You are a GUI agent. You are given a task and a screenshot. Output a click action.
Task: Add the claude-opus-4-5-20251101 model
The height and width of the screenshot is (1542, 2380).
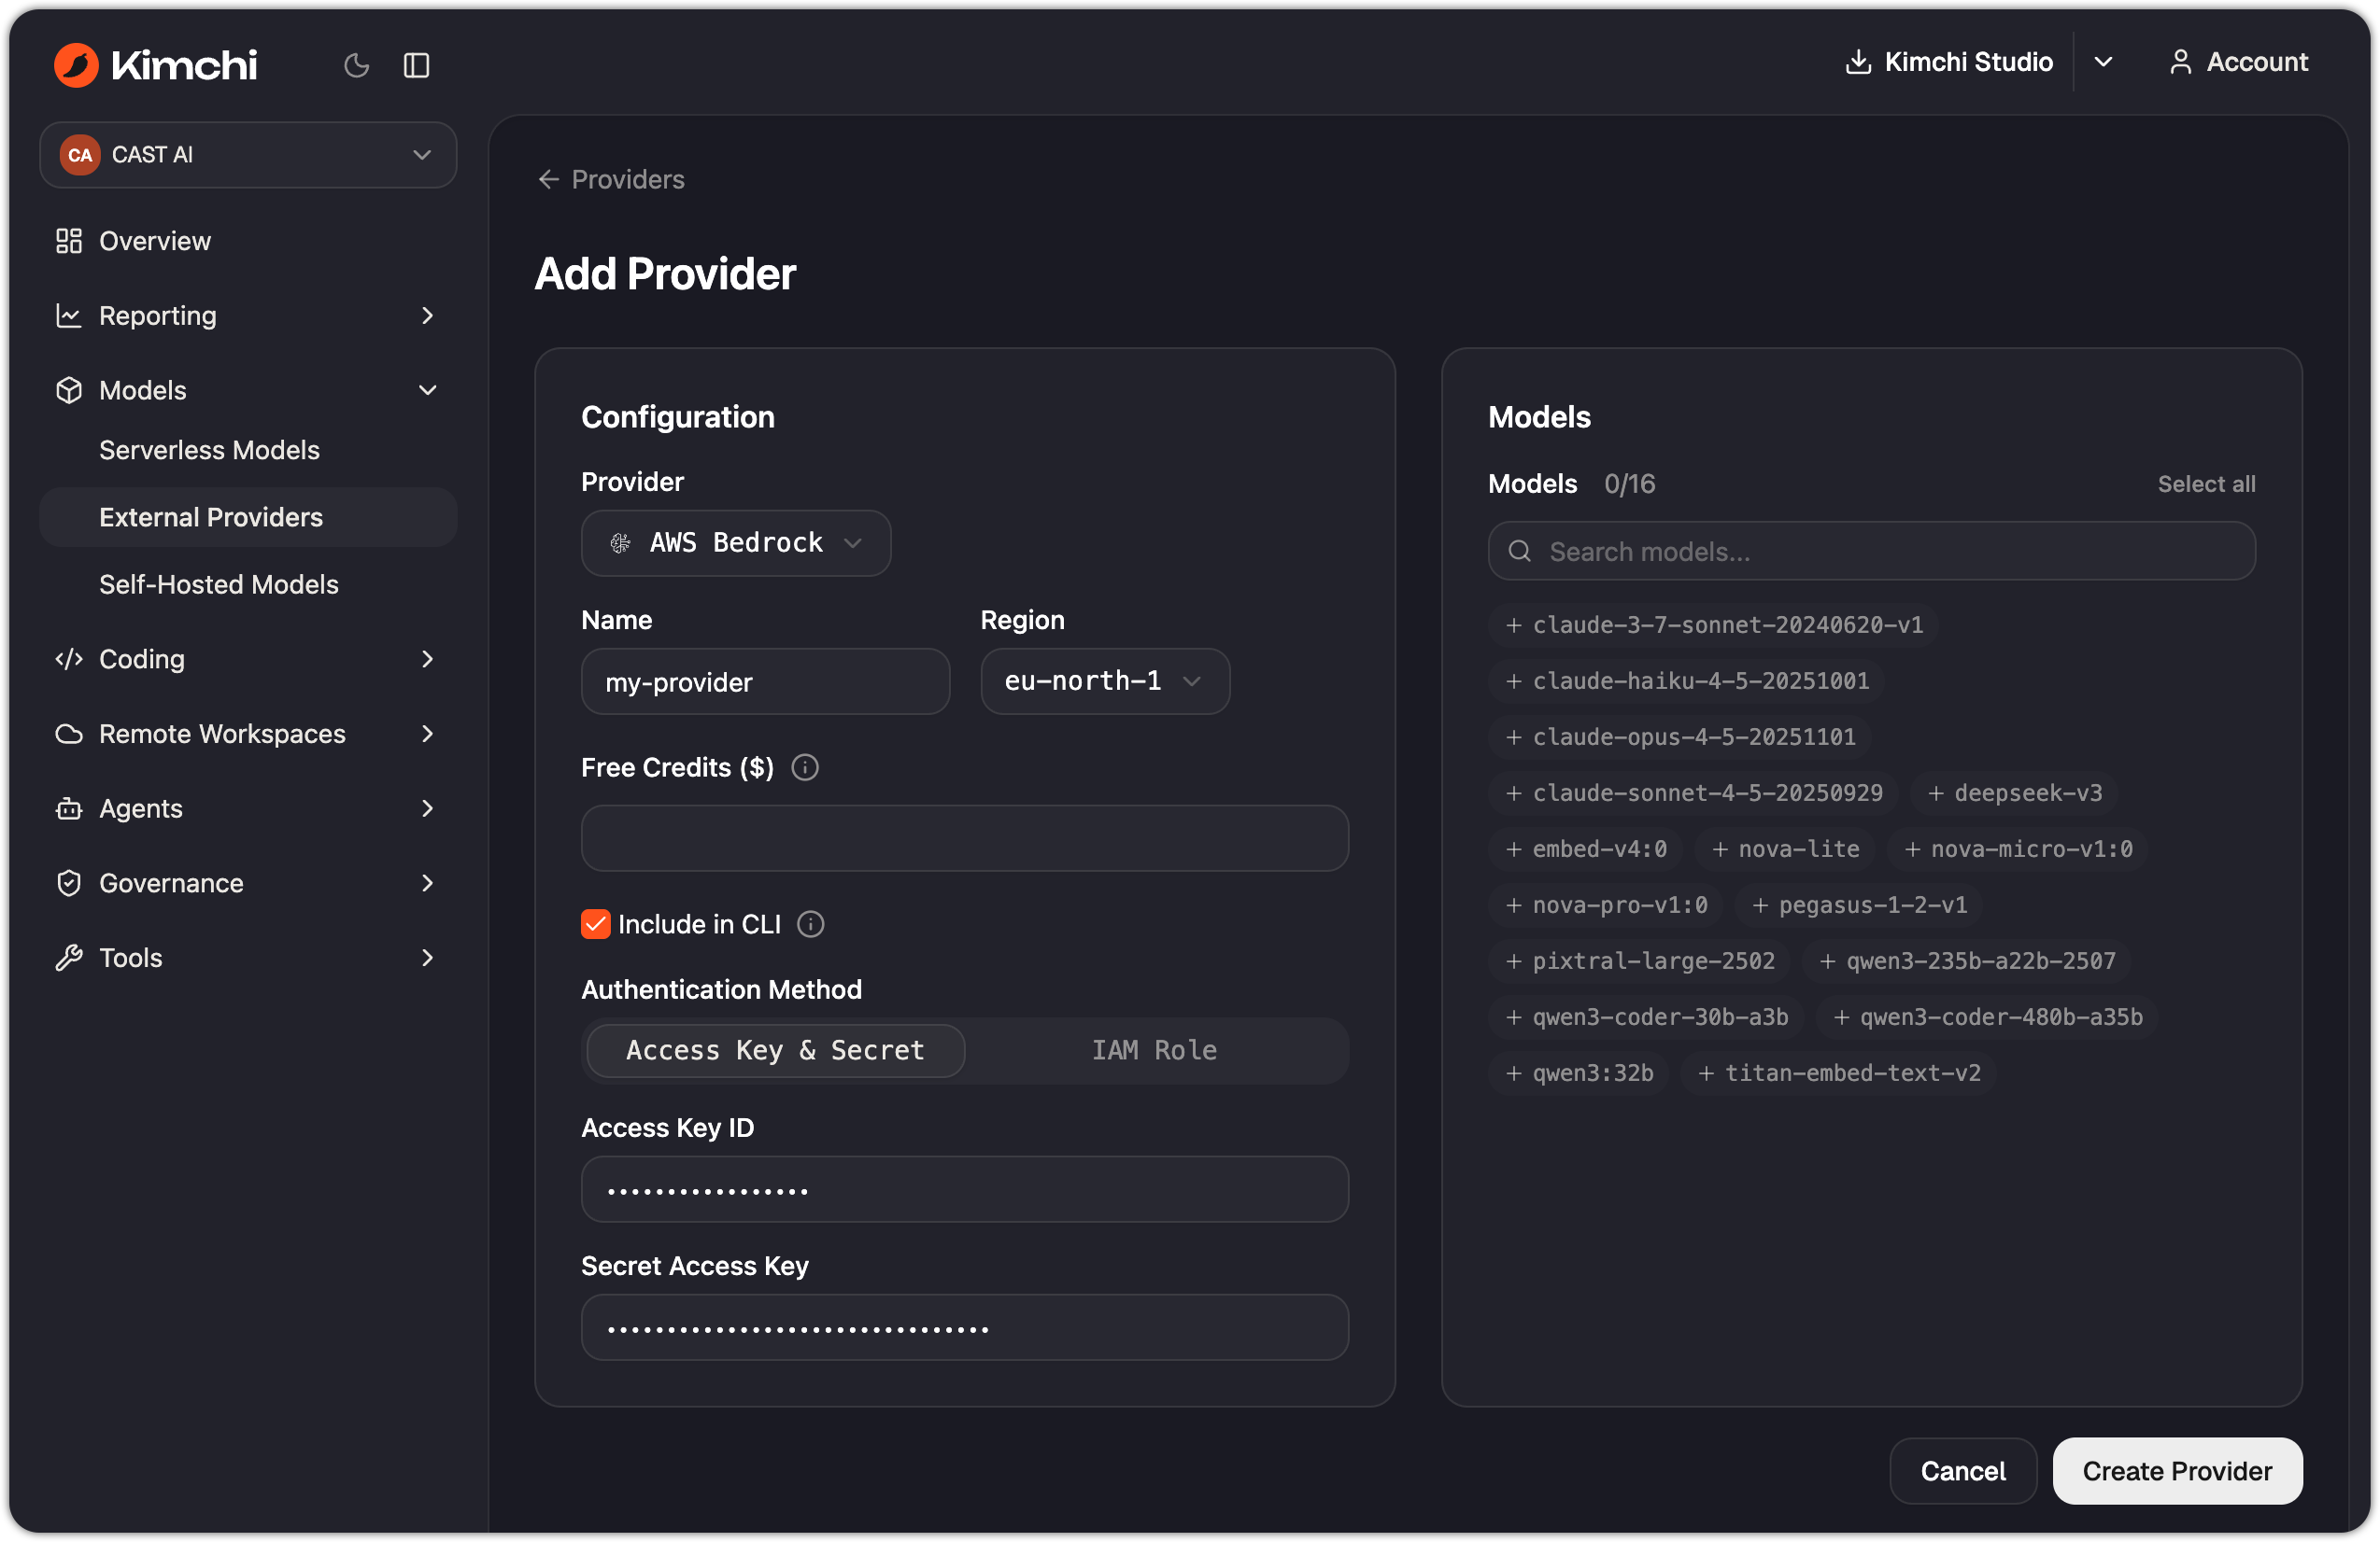coord(1680,736)
